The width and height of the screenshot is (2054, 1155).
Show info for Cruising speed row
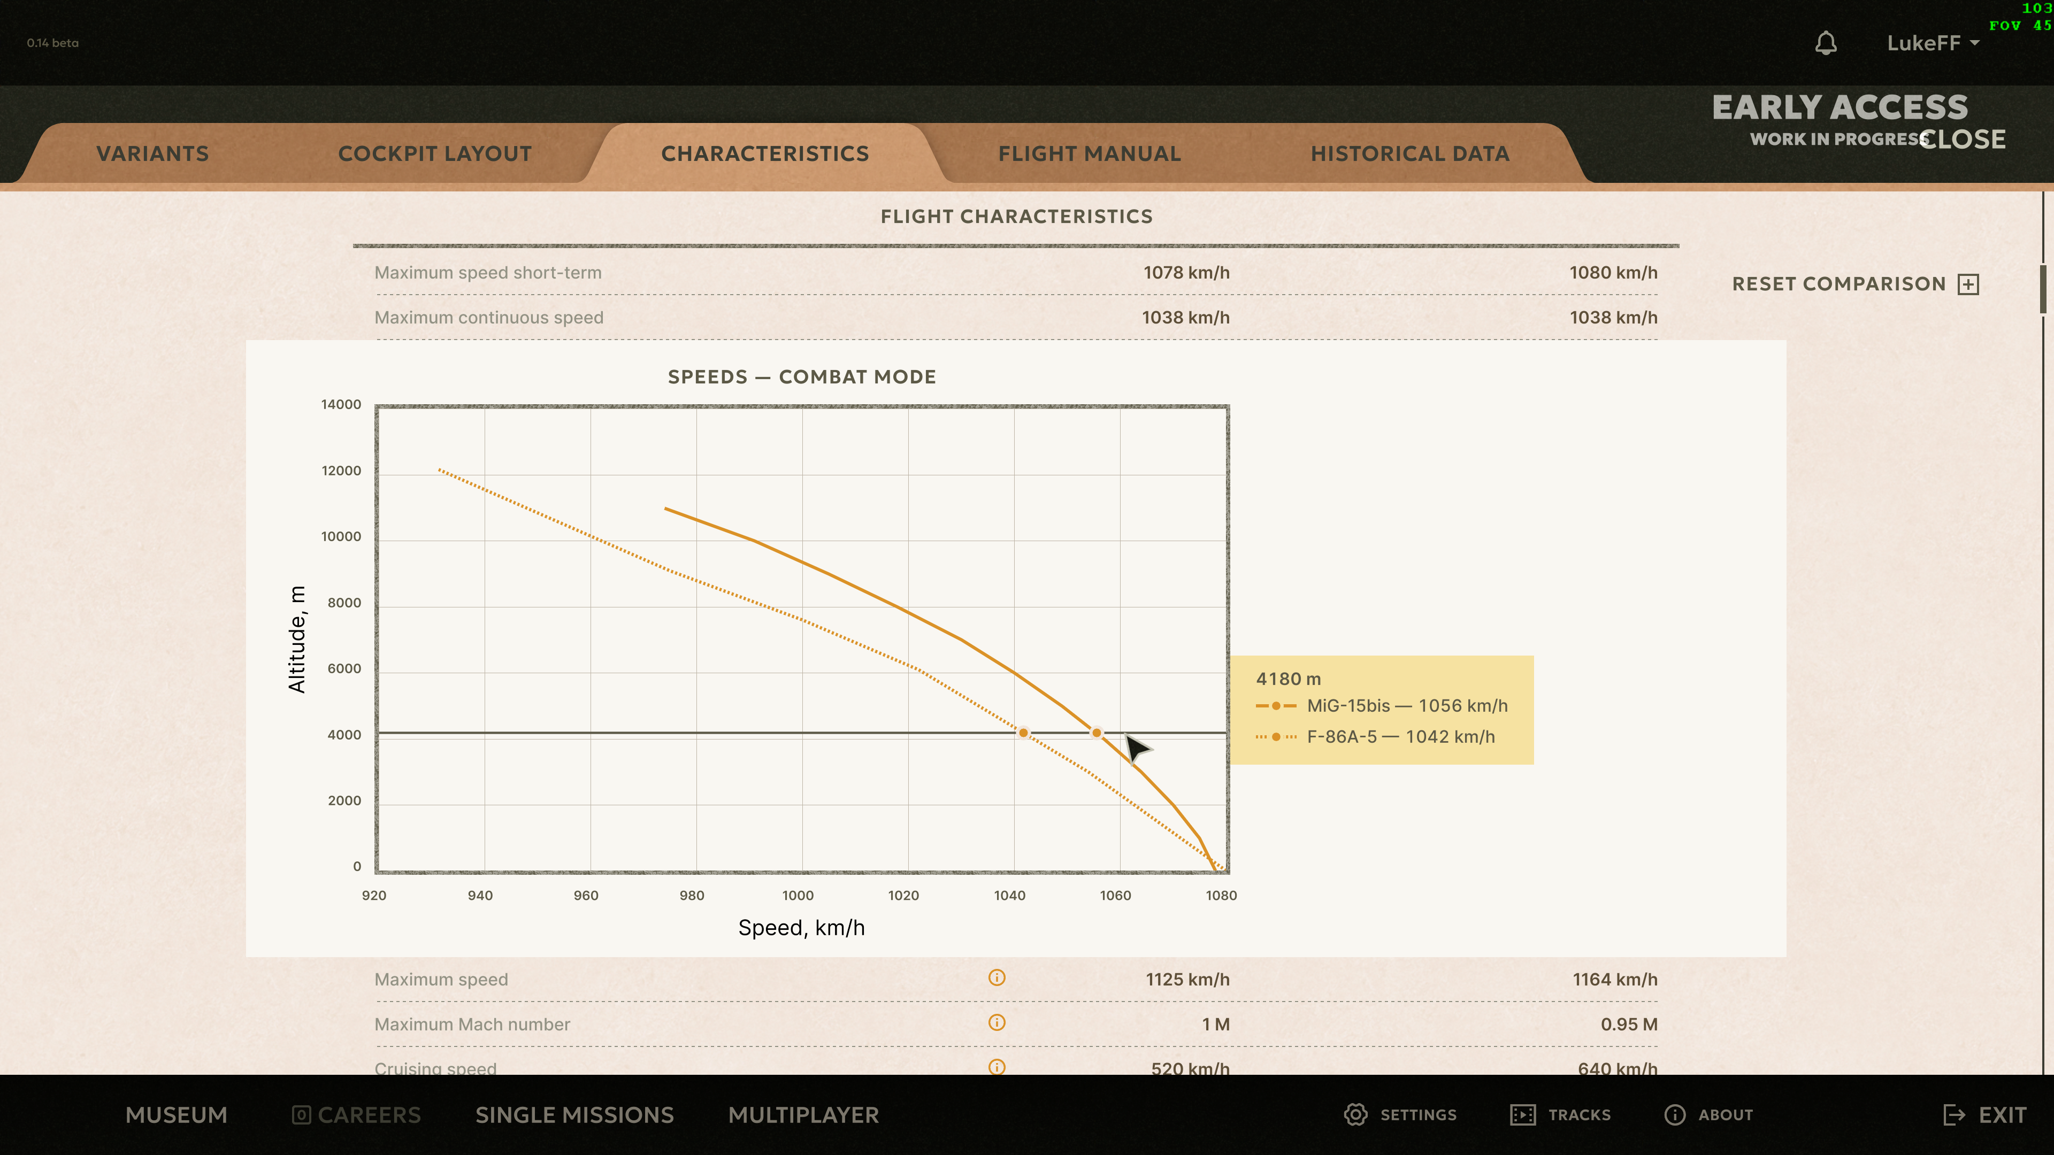click(x=997, y=1067)
